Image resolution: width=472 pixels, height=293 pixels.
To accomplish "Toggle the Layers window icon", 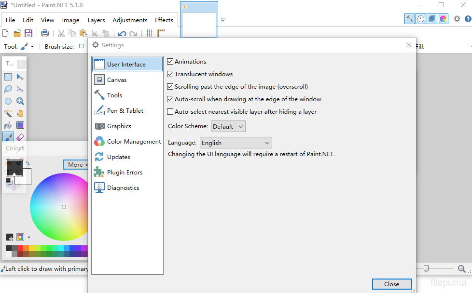I will click(431, 19).
